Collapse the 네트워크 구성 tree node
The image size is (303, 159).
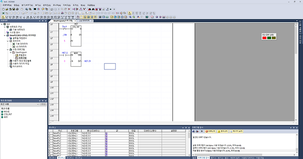pyautogui.click(x=5, y=27)
